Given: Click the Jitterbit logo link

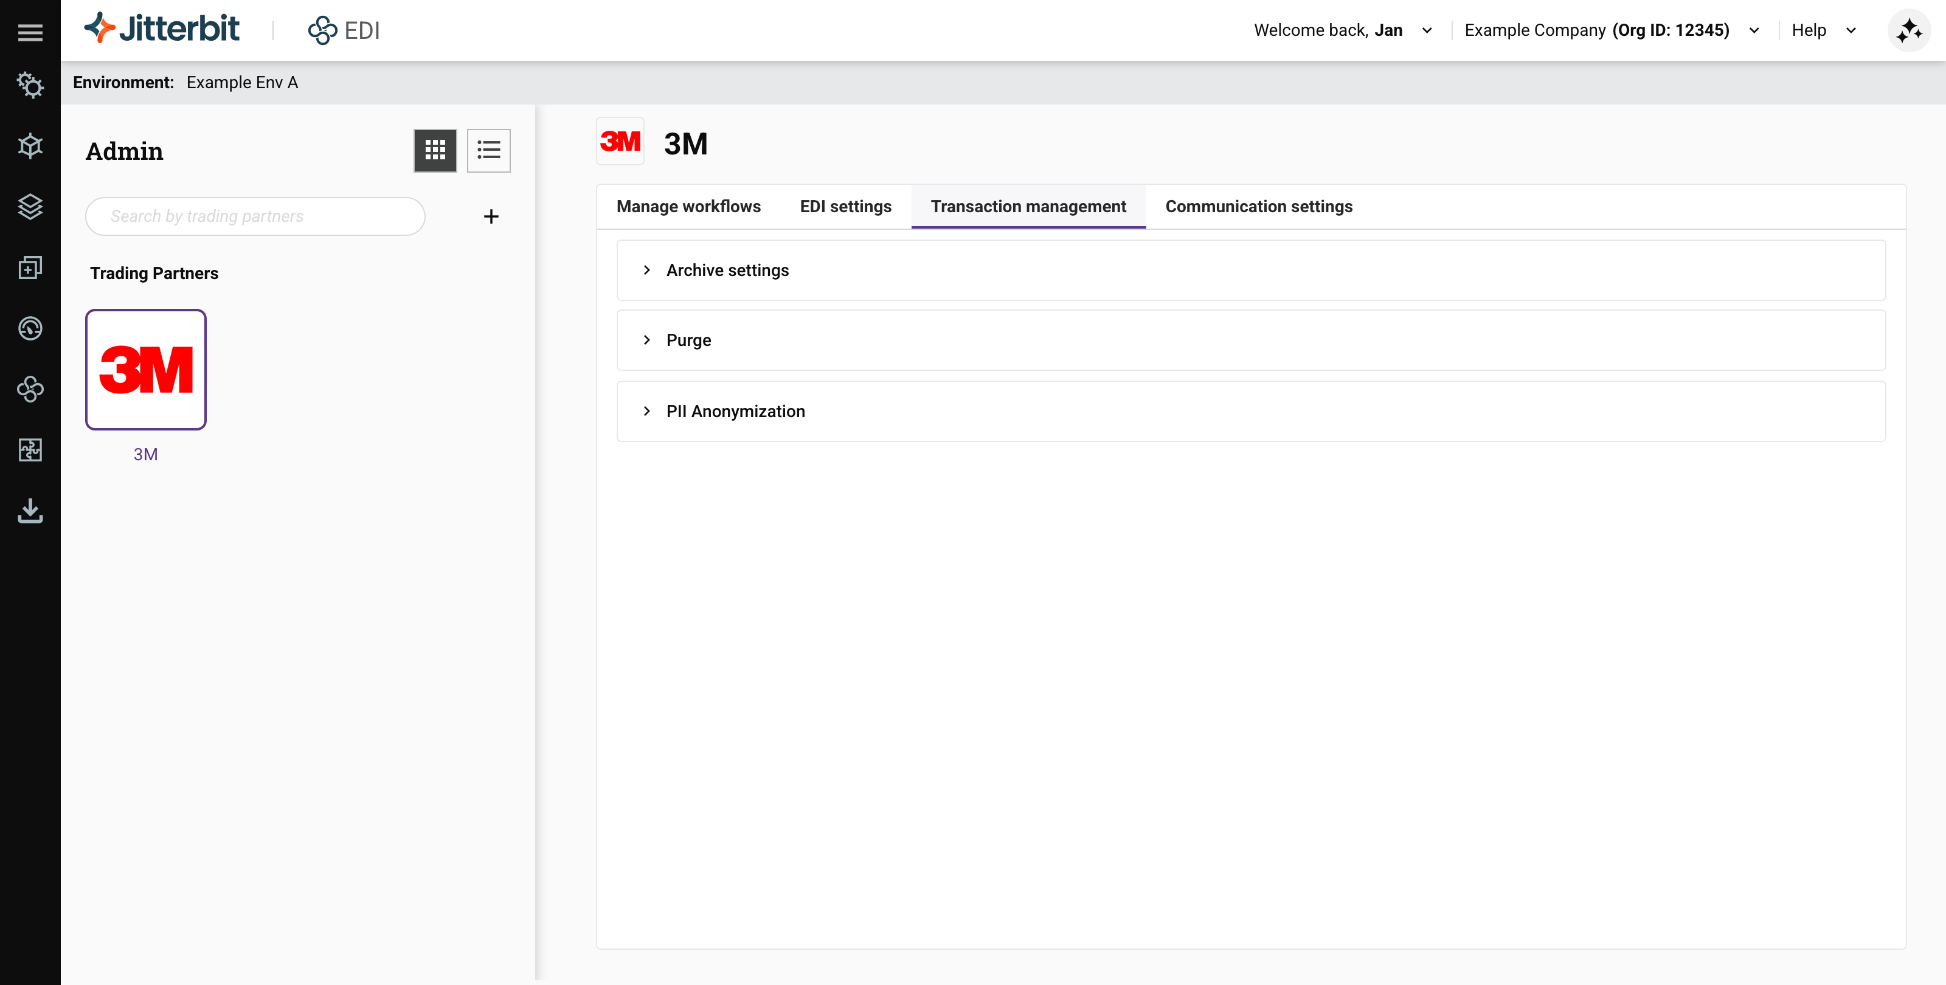Looking at the screenshot, I should pos(162,29).
